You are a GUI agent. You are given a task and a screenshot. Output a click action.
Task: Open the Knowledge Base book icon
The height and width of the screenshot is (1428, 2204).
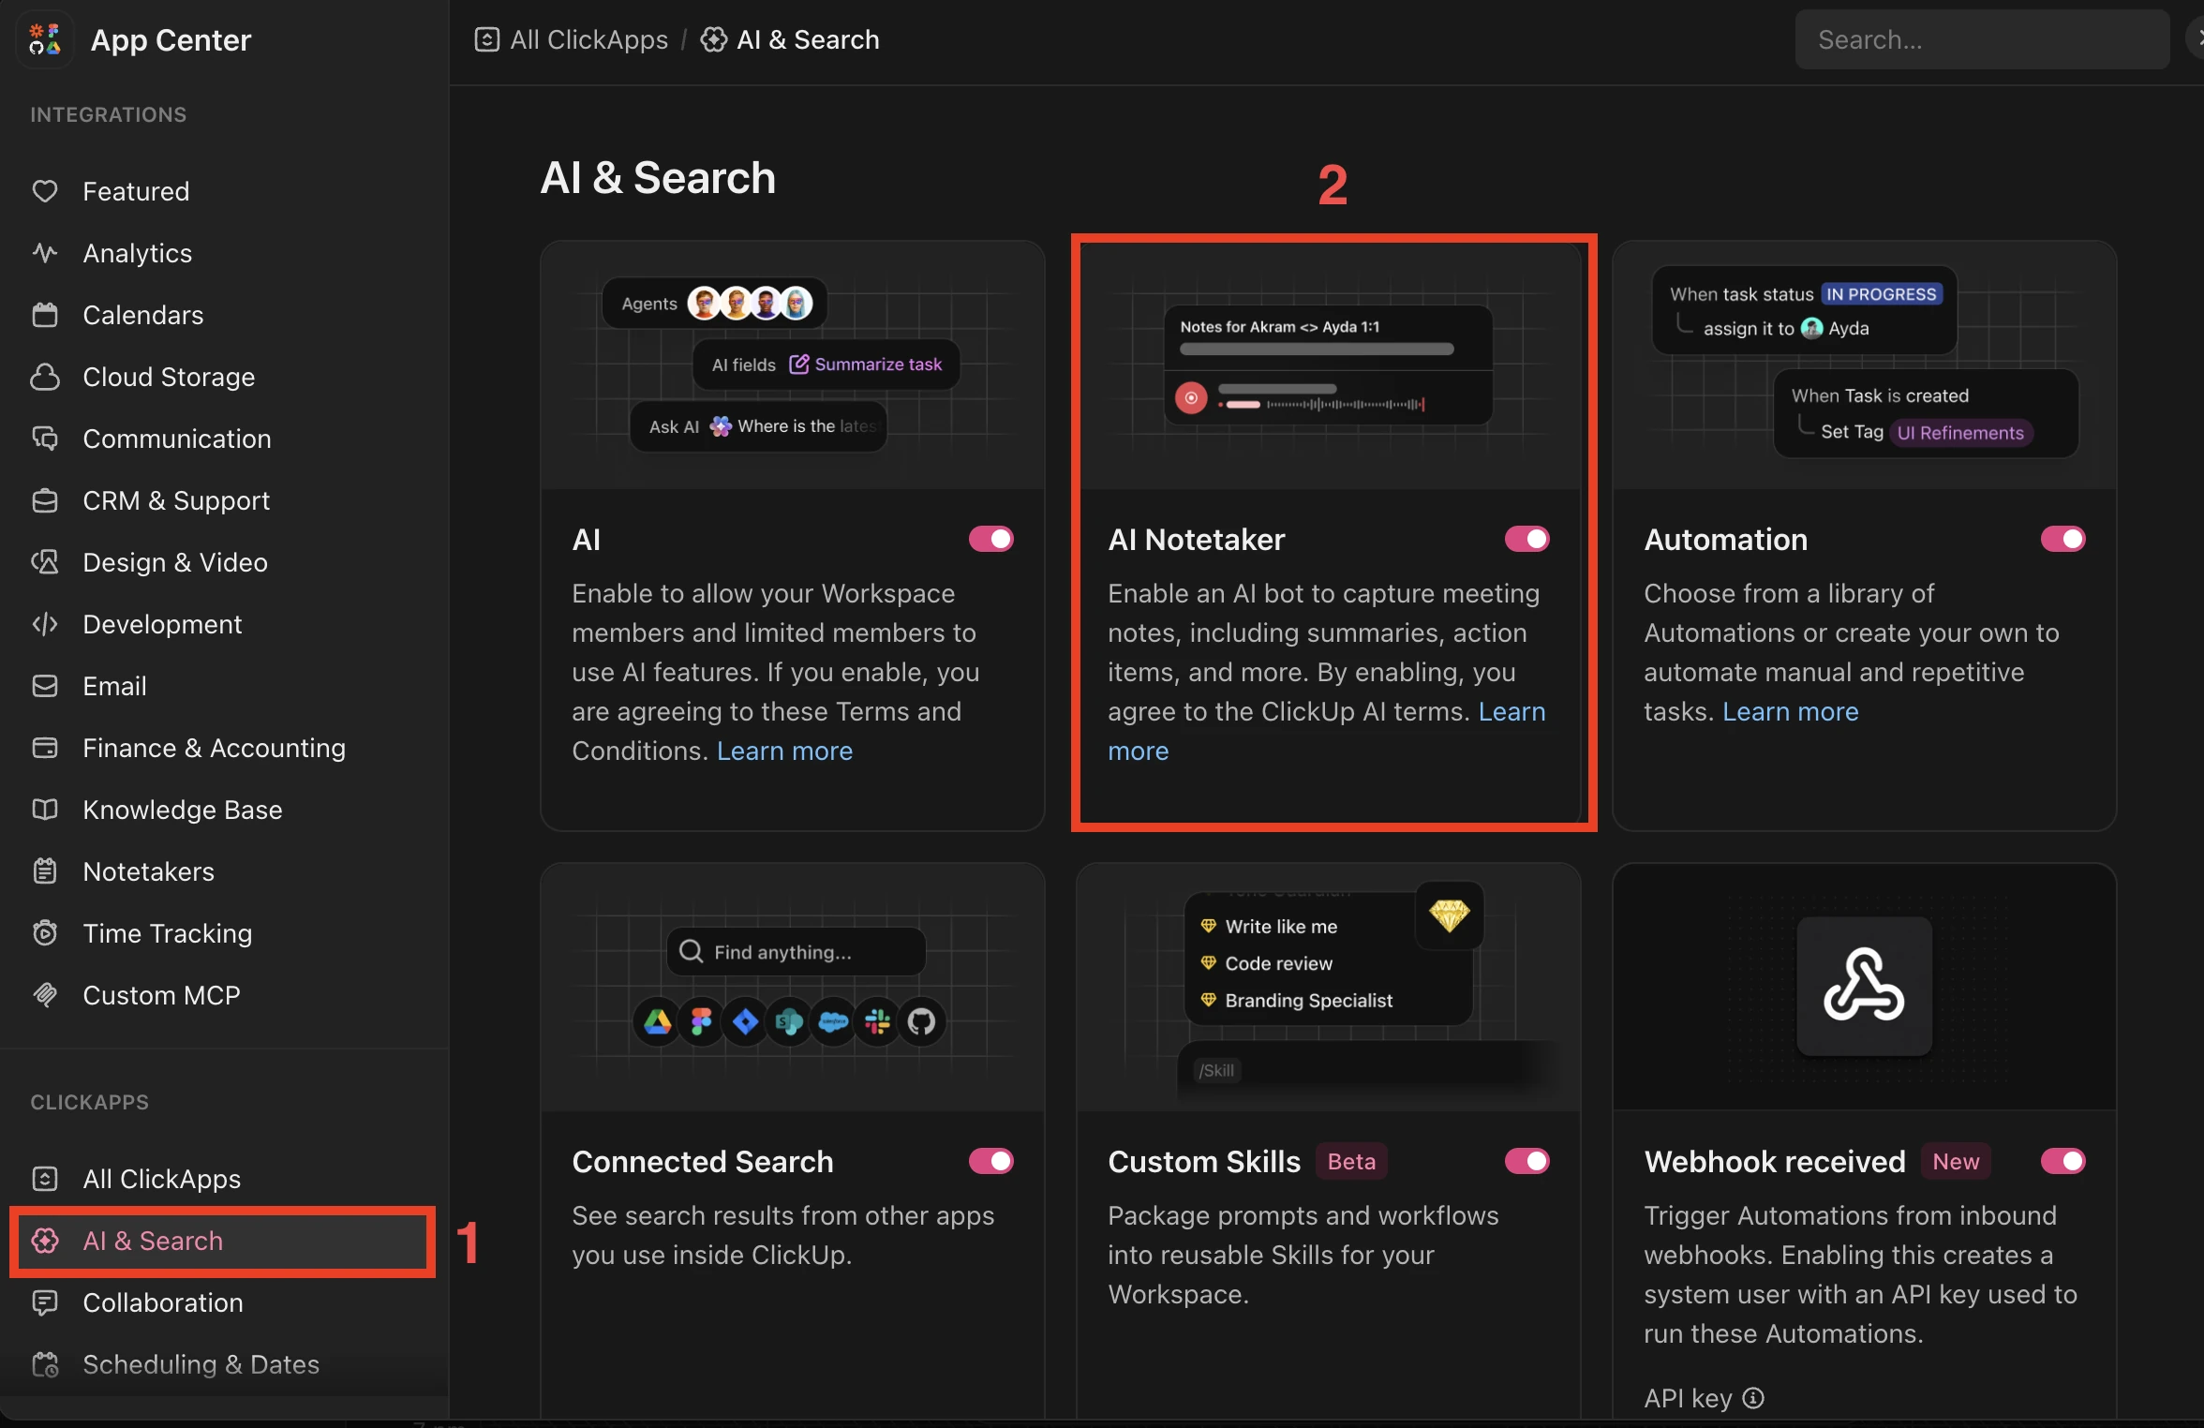[45, 810]
